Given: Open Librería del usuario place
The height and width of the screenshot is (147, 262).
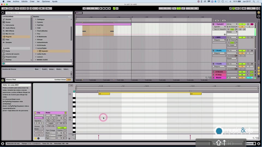Looking at the screenshot, I should (x=12, y=54).
